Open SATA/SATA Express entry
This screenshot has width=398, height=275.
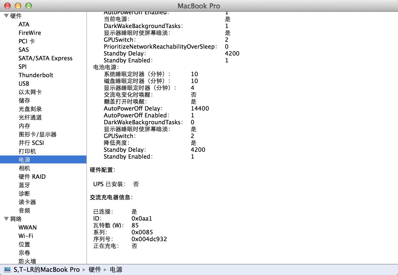point(45,58)
